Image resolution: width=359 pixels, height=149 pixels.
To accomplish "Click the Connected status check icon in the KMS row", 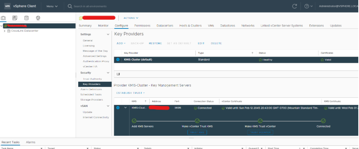I will (x=195, y=108).
